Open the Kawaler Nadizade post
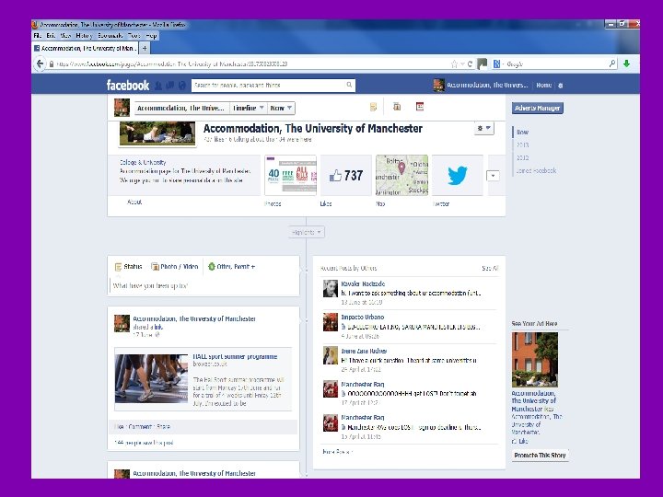Screen dimensions: 663x497 coord(409,293)
